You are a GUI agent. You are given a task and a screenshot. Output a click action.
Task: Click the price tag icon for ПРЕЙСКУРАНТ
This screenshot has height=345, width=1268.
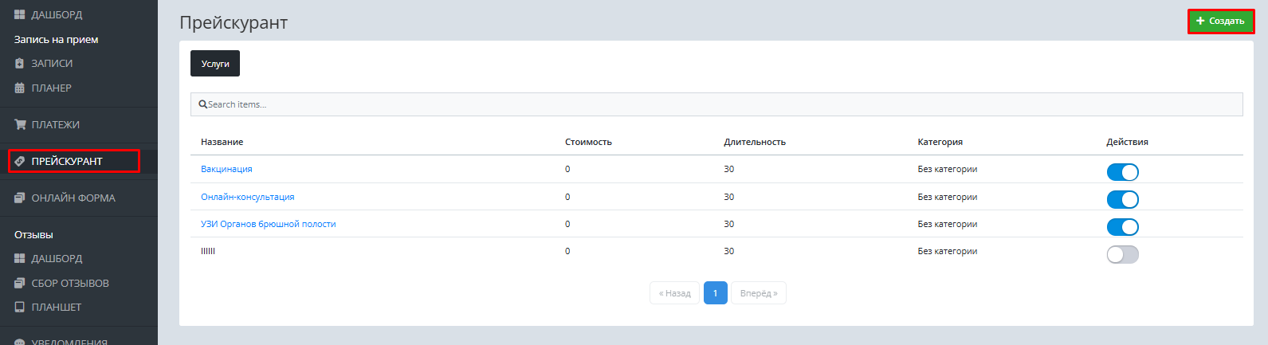point(20,162)
